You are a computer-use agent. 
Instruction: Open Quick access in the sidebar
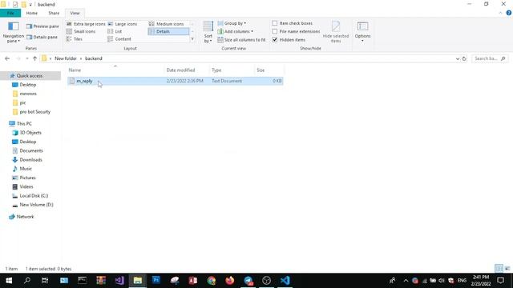(30, 76)
